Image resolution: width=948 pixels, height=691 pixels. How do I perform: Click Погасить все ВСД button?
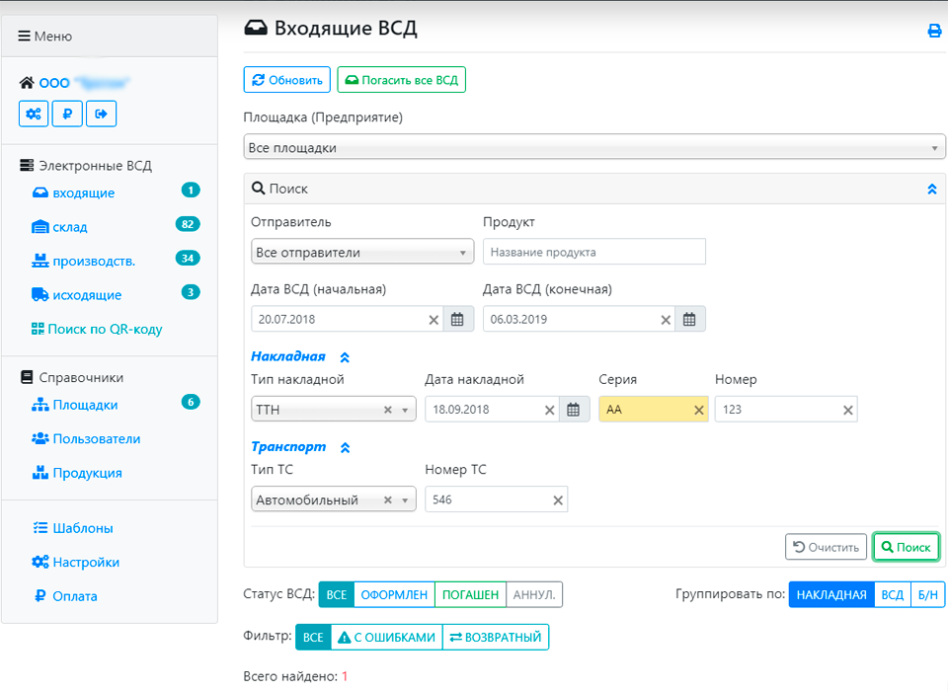coord(401,80)
